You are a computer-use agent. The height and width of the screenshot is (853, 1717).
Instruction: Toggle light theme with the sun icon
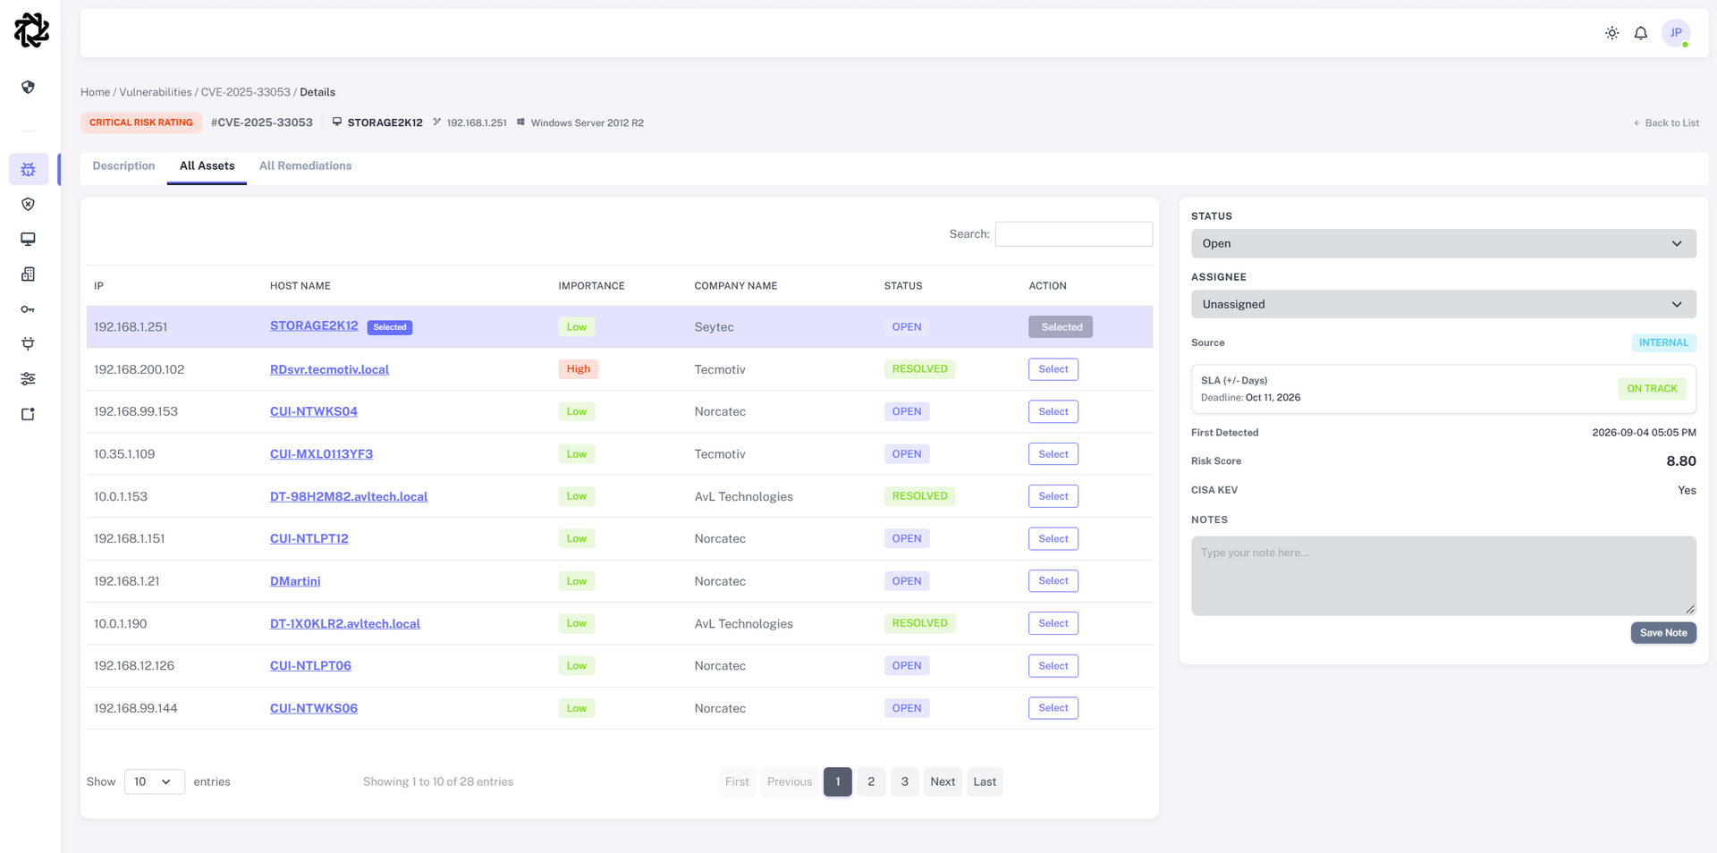(x=1611, y=33)
